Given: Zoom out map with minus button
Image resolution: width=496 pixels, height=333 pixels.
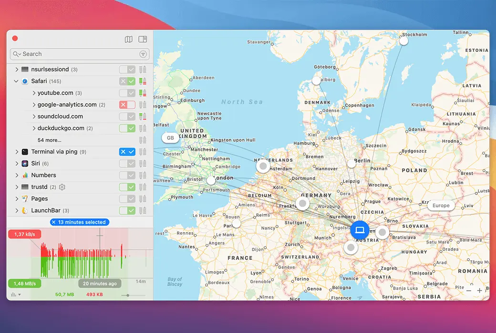Looking at the screenshot, I should [469, 290].
